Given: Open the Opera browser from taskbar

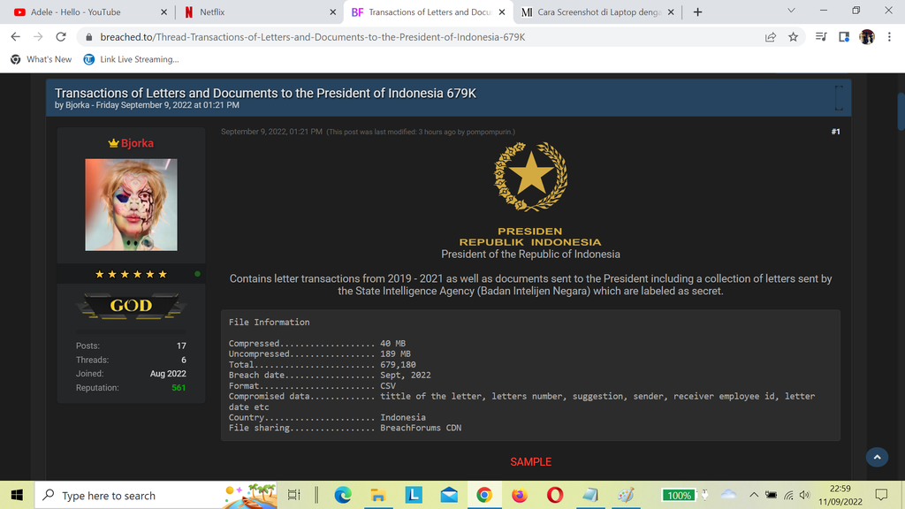Looking at the screenshot, I should coord(555,495).
